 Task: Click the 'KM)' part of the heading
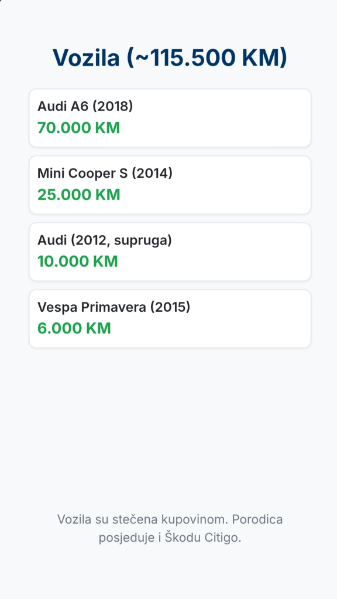[264, 58]
